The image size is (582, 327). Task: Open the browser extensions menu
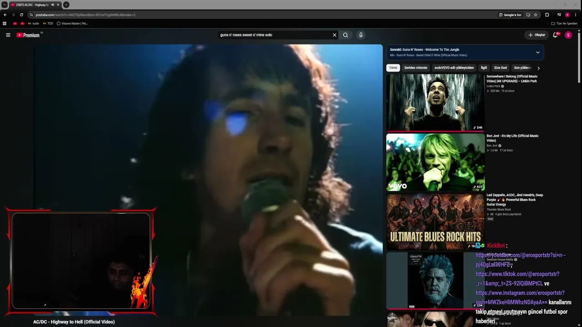tap(547, 15)
